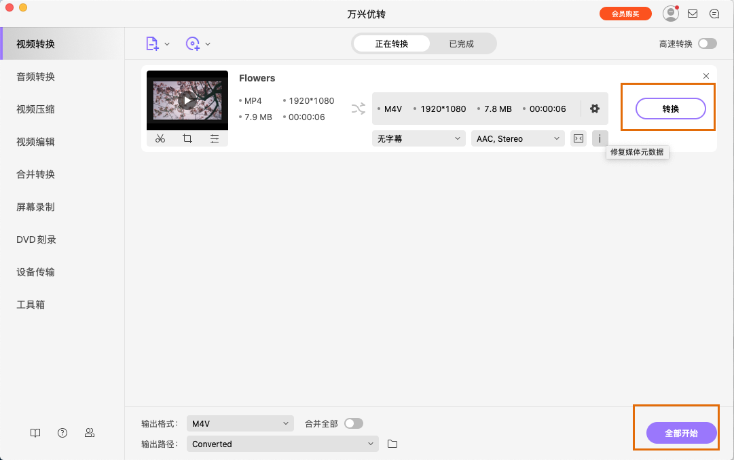This screenshot has height=460, width=734.
Task: Click the 转换 button for Flowers
Action: pos(672,108)
